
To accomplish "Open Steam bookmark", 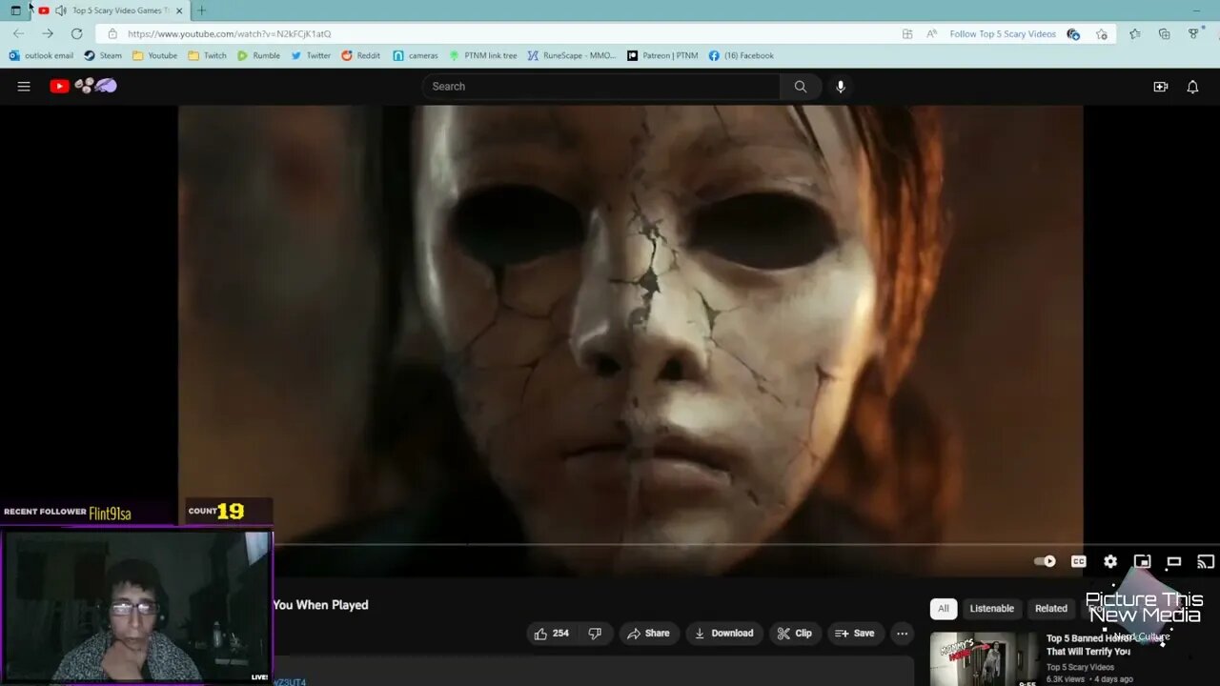I will tap(103, 55).
